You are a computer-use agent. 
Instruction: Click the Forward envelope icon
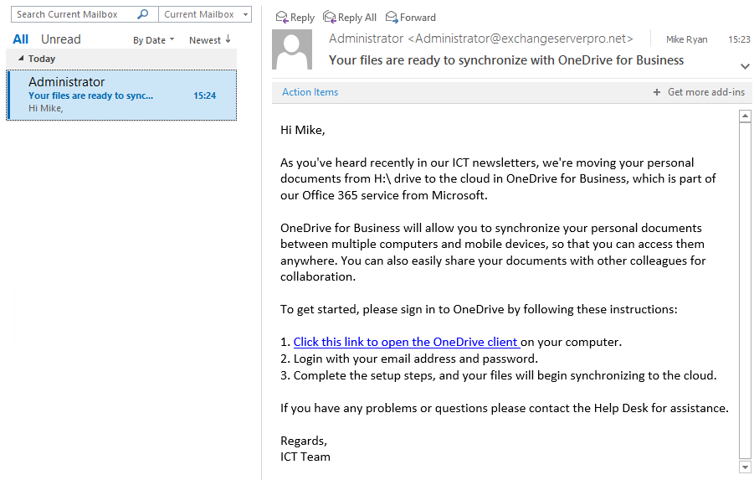pos(392,18)
